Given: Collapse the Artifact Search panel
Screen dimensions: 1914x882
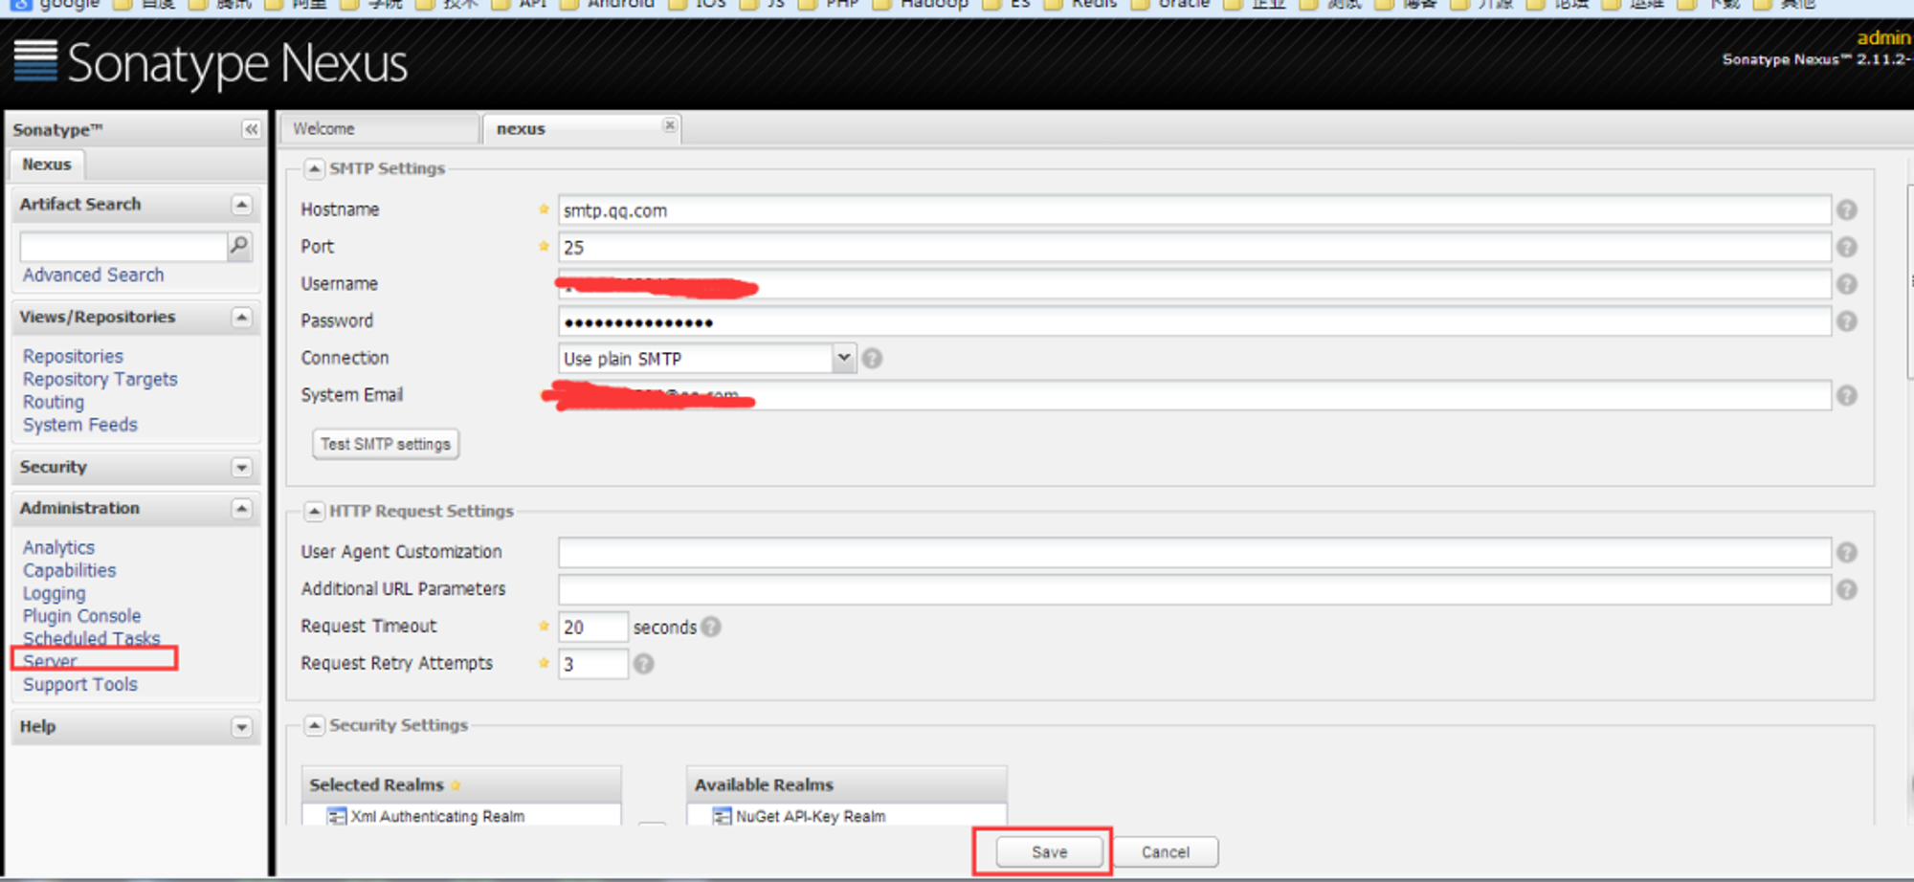Looking at the screenshot, I should tap(241, 205).
